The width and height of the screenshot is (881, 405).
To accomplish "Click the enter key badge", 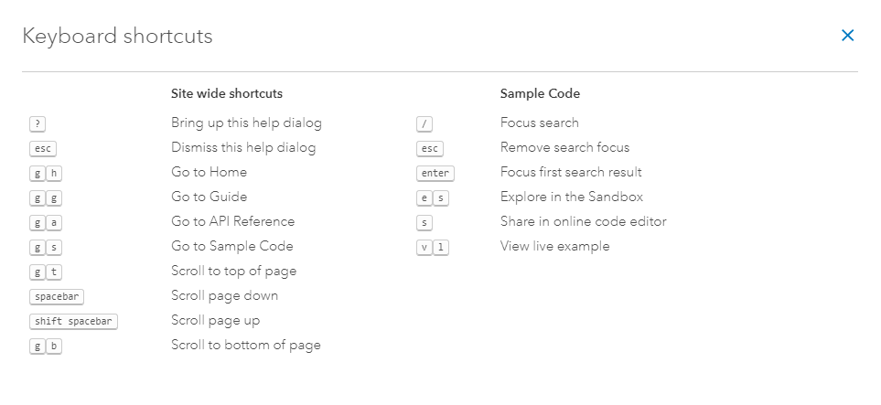I will coord(435,173).
